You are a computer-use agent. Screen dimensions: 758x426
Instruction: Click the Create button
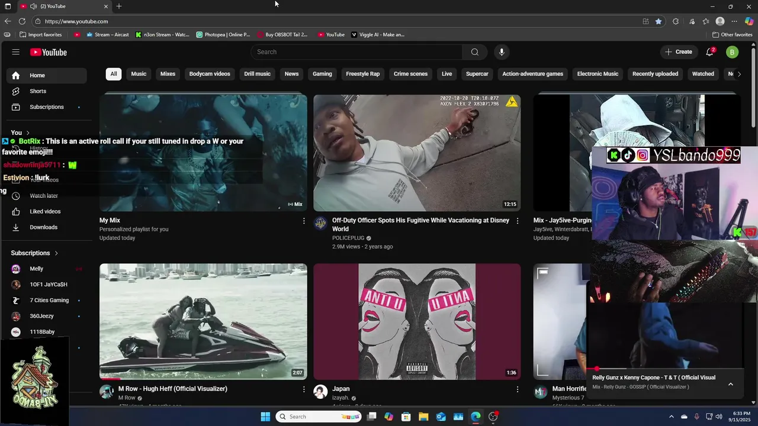click(678, 52)
